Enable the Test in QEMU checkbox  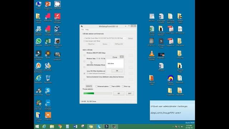pos(111,86)
